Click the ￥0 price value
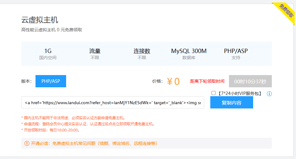Screen dimensions: 296x159 tap(173, 81)
